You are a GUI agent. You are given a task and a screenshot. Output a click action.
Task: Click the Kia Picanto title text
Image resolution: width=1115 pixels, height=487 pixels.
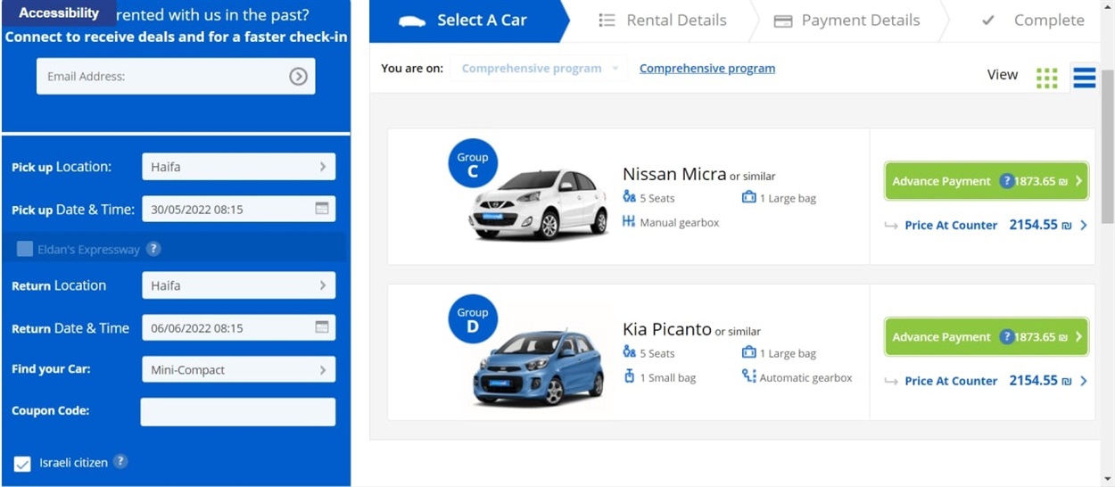click(667, 329)
